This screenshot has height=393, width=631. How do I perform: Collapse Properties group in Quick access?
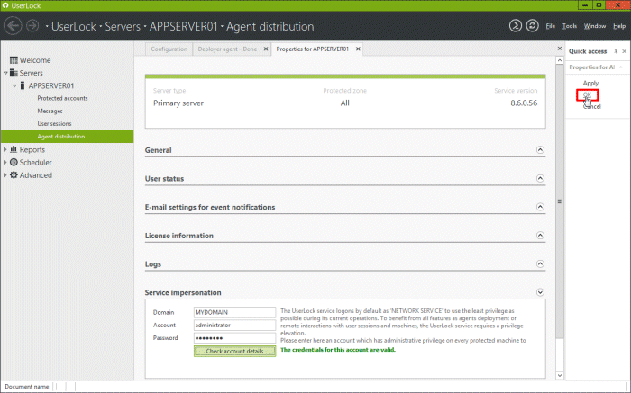(621, 67)
